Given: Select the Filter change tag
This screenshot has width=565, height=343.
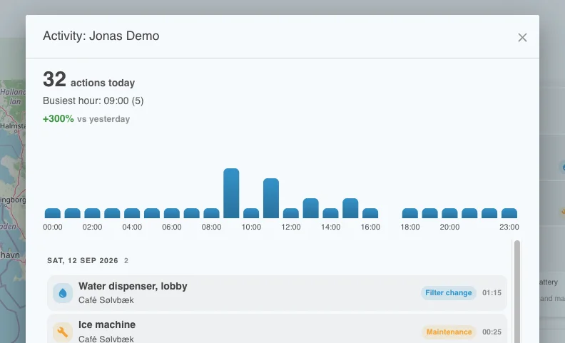Looking at the screenshot, I should [448, 293].
